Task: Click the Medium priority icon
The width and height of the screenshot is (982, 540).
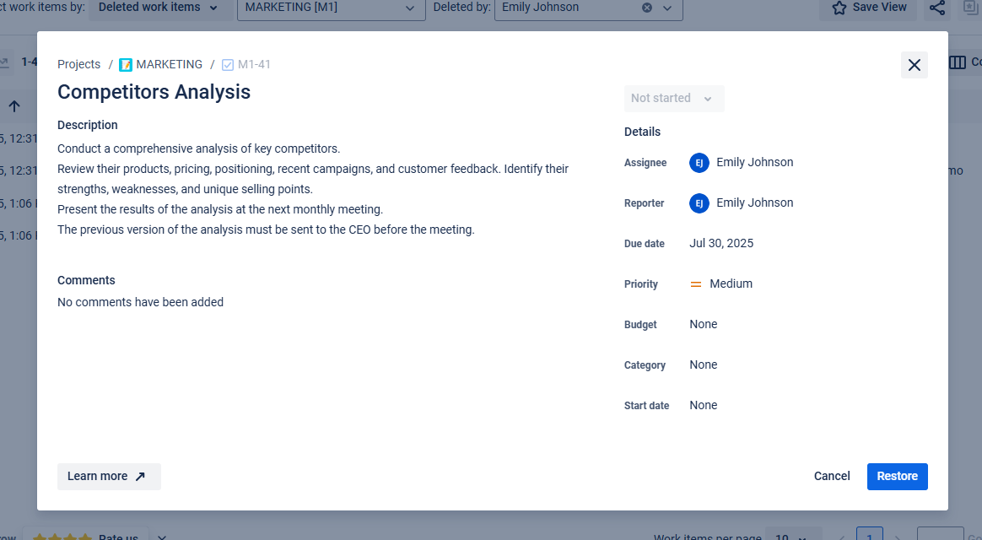Action: [x=696, y=284]
